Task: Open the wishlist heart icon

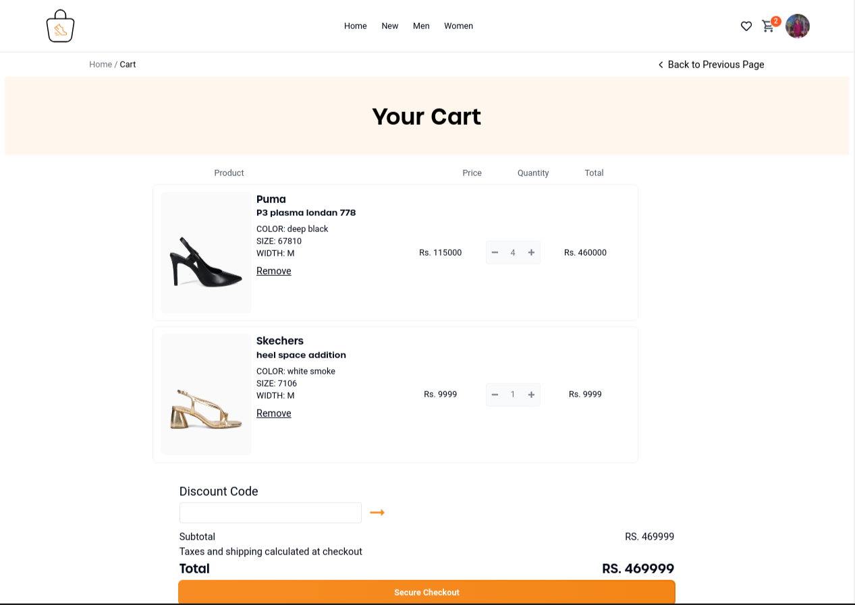Action: point(746,26)
